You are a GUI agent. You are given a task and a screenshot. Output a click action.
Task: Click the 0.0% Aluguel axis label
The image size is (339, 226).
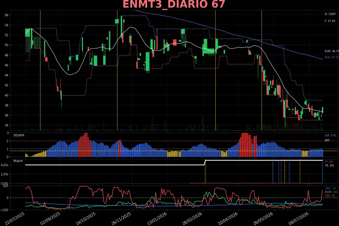click(5, 183)
